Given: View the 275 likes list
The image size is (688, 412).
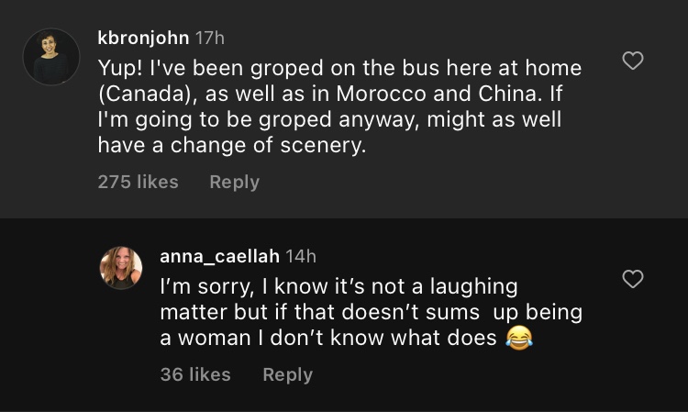Looking at the screenshot, I should (138, 182).
